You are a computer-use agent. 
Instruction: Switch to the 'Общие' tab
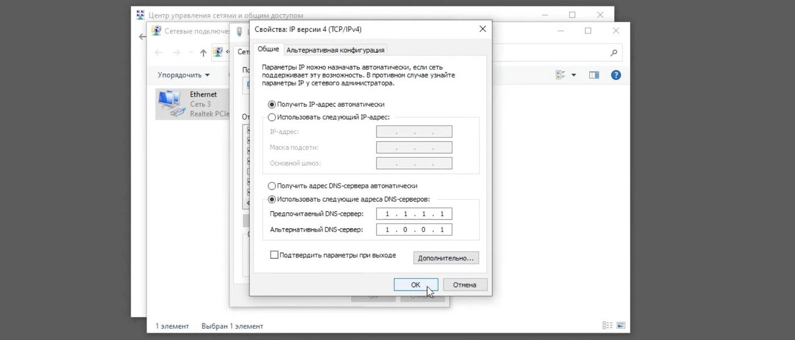pos(268,49)
